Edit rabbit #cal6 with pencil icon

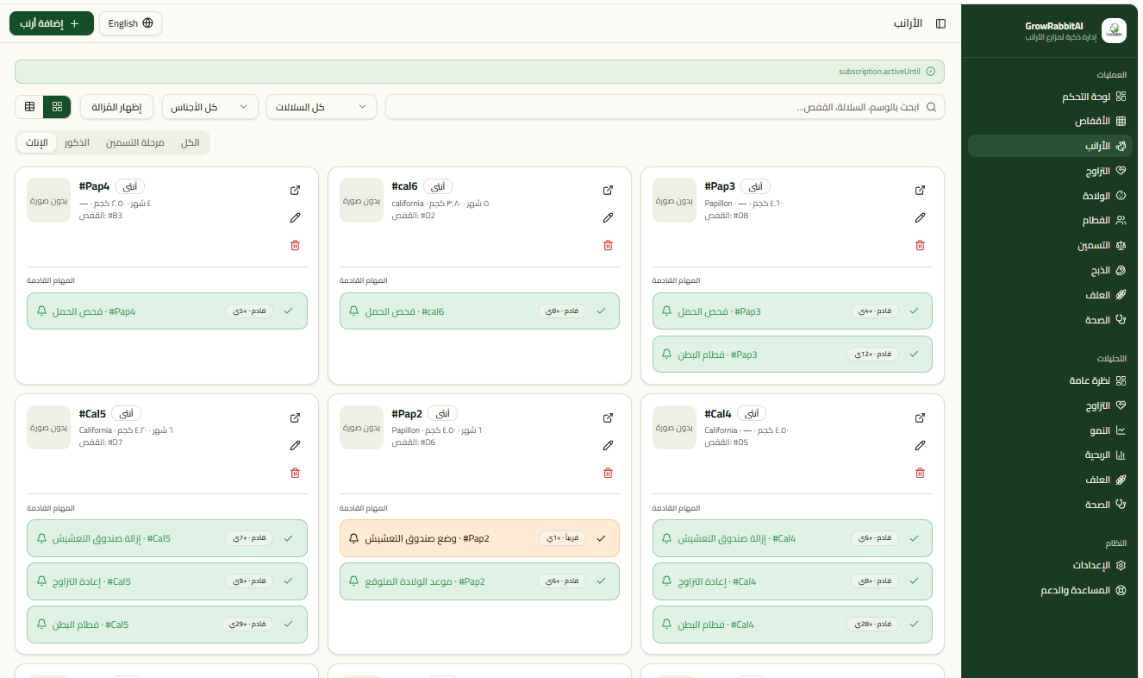click(x=608, y=218)
